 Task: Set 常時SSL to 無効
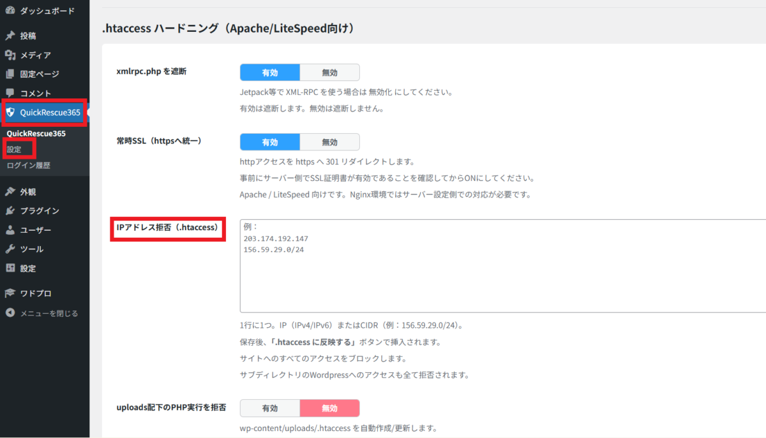click(329, 142)
